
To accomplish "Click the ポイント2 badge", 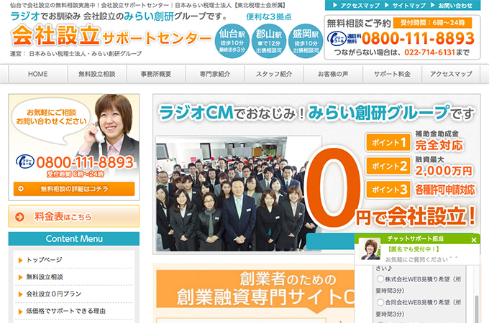I will pyautogui.click(x=388, y=166).
